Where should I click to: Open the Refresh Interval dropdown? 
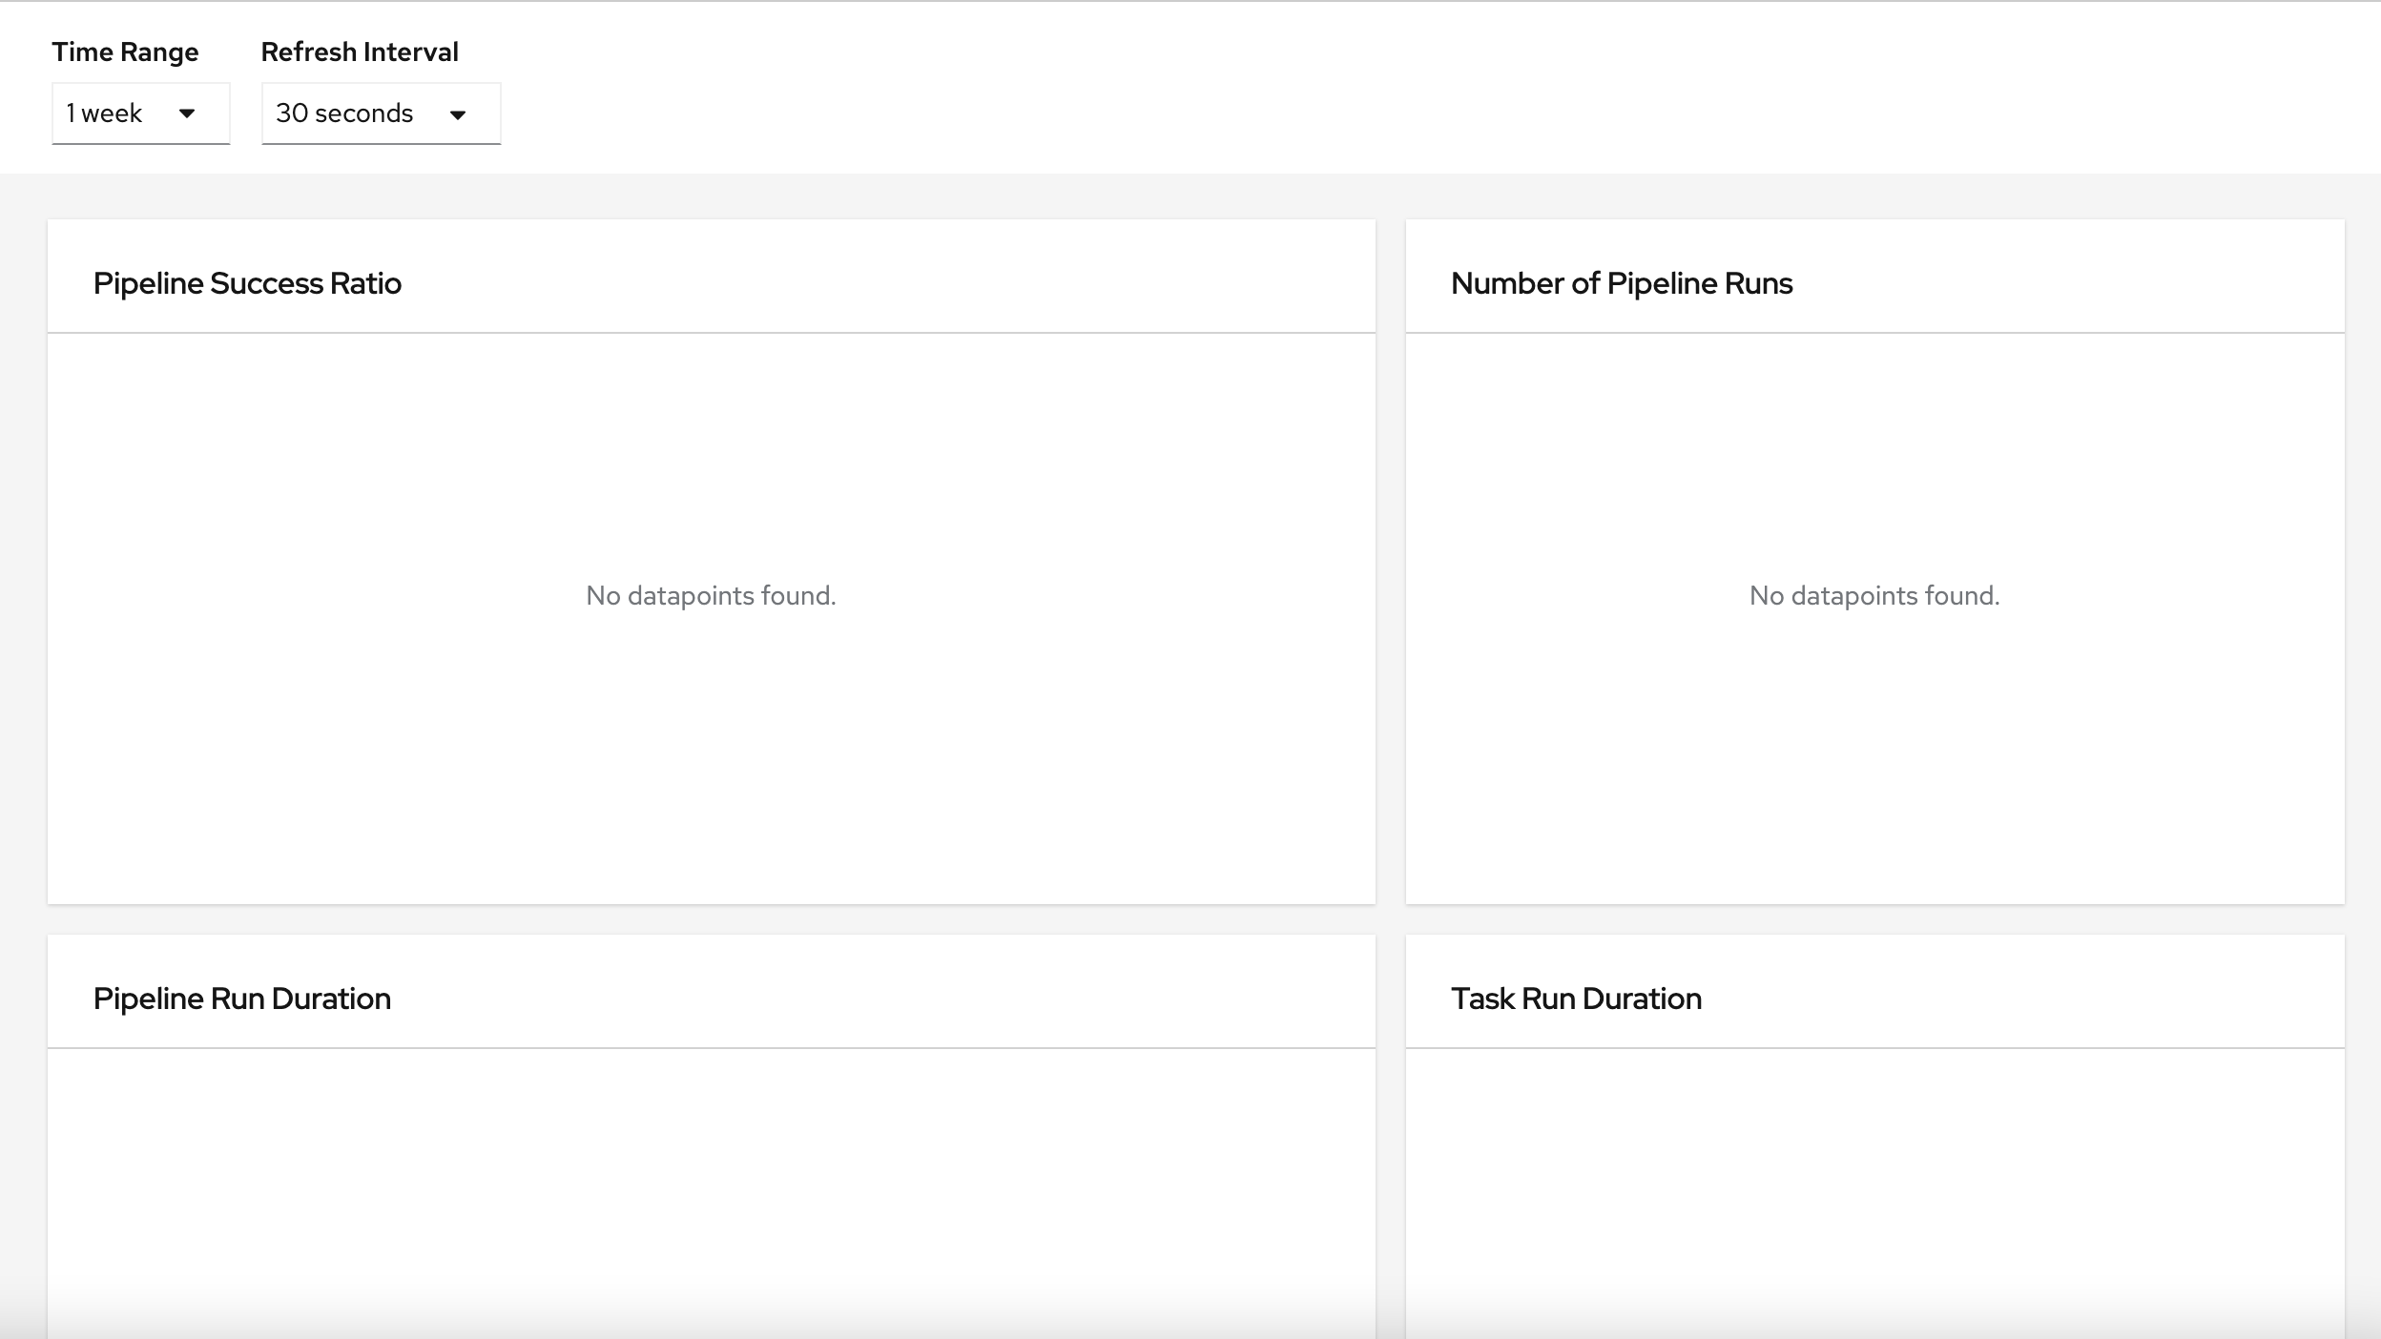coord(380,113)
